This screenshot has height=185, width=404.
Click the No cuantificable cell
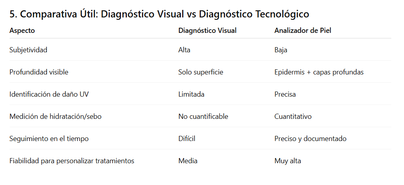pos(203,116)
